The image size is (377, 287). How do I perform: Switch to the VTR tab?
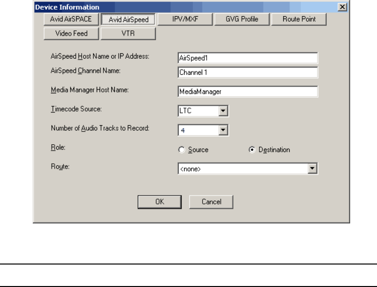[128, 33]
